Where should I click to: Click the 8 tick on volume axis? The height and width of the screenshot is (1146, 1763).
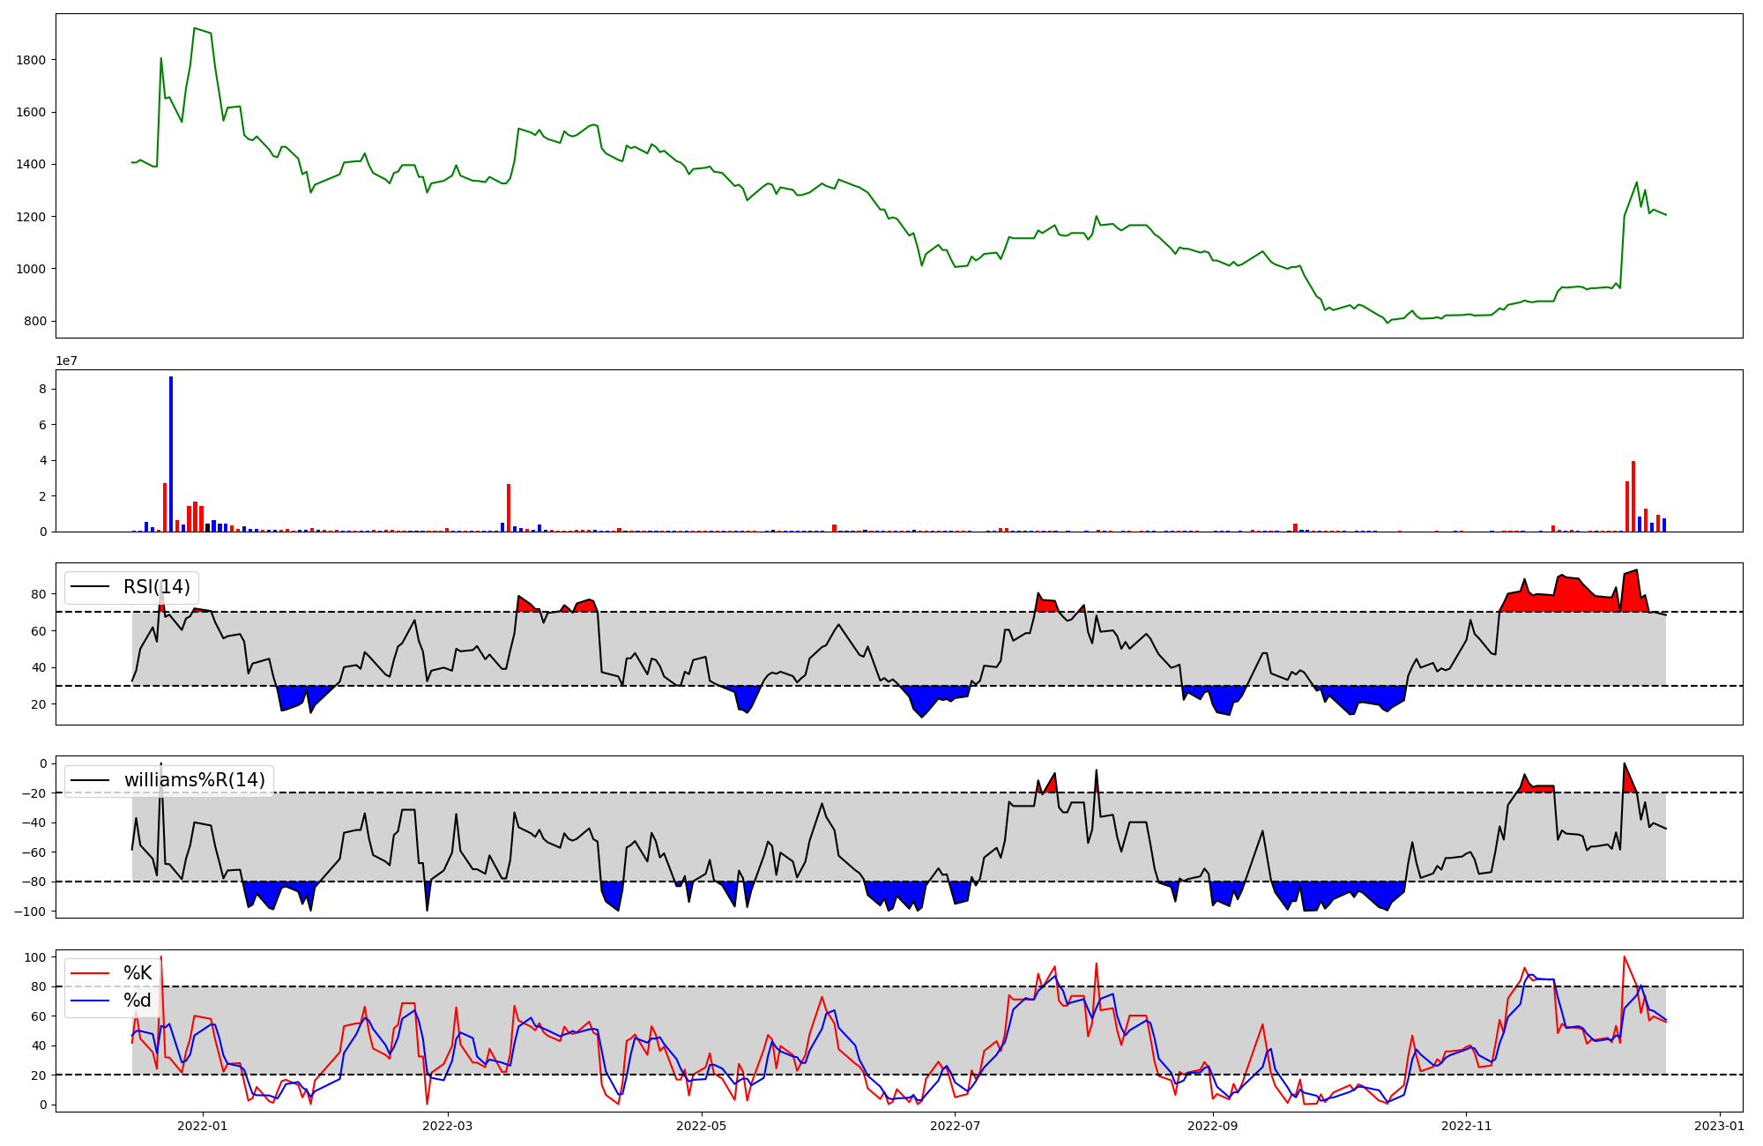[x=42, y=389]
